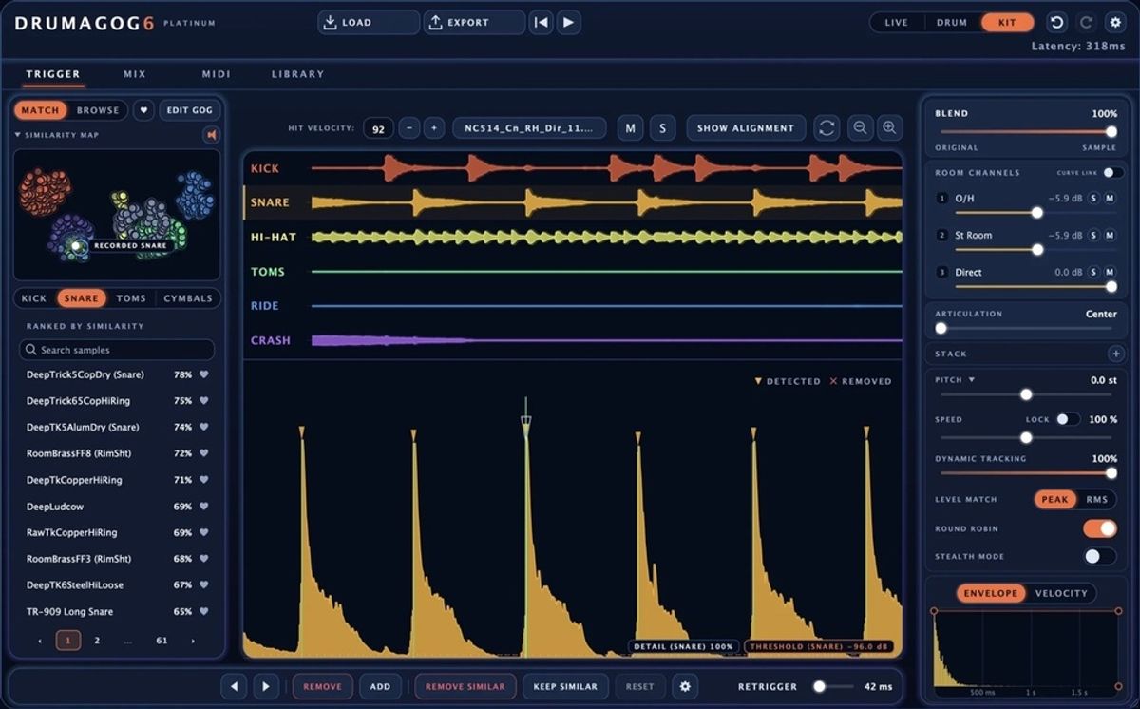The width and height of the screenshot is (1140, 709).
Task: Zoom out the waveform view
Action: click(x=861, y=128)
